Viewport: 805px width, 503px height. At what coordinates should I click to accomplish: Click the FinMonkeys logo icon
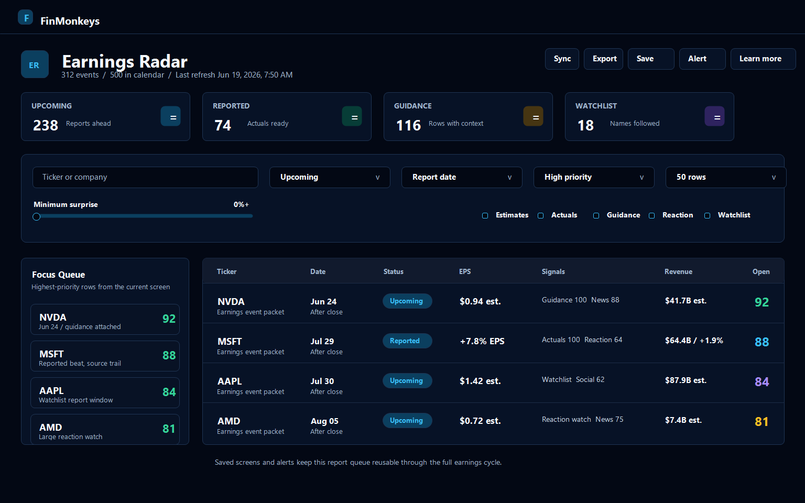coord(26,17)
